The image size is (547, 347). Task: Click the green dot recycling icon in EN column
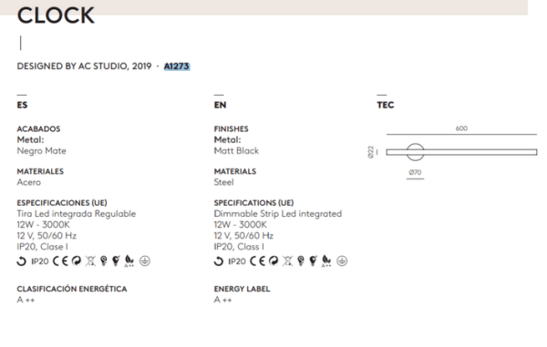click(x=273, y=261)
